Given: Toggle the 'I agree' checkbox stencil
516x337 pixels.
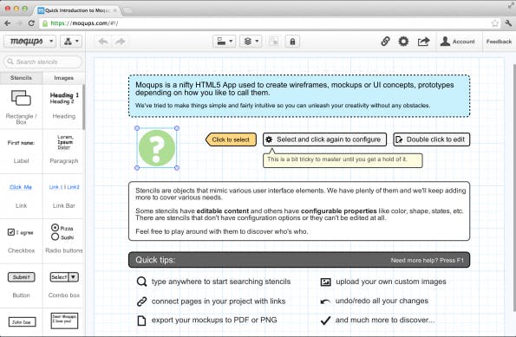Looking at the screenshot, I should 20,232.
